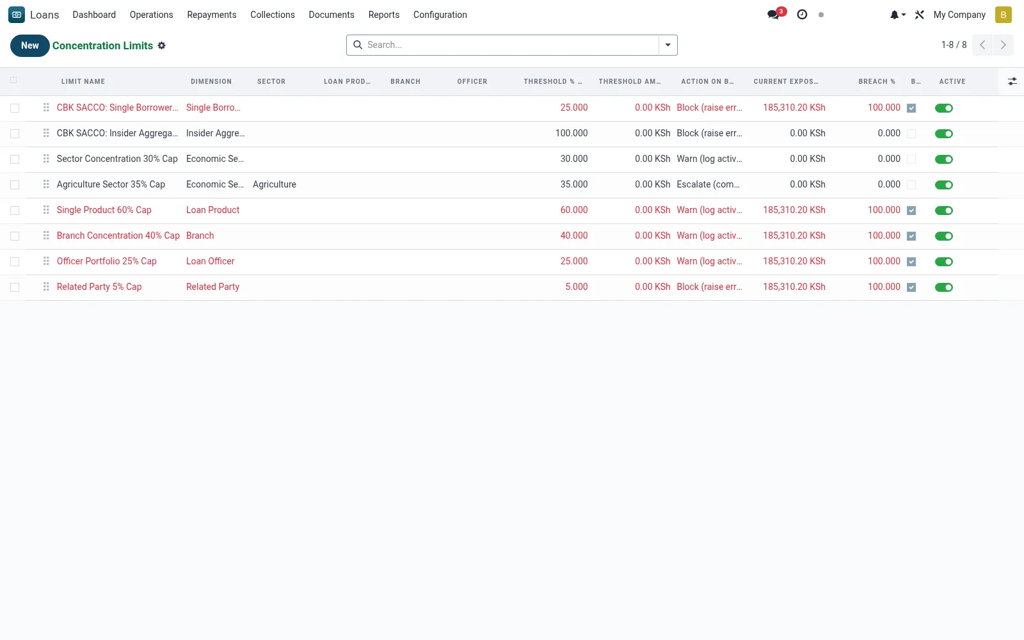The image size is (1024, 640).
Task: Open the Branch Concentration 40% Cap record
Action: pyautogui.click(x=118, y=236)
